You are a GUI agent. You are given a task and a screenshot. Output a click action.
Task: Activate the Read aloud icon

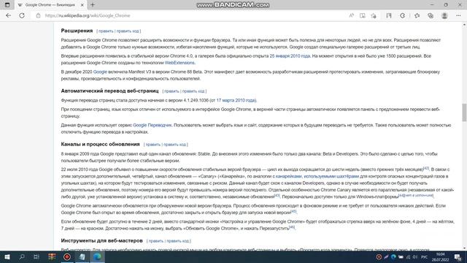tap(352, 15)
